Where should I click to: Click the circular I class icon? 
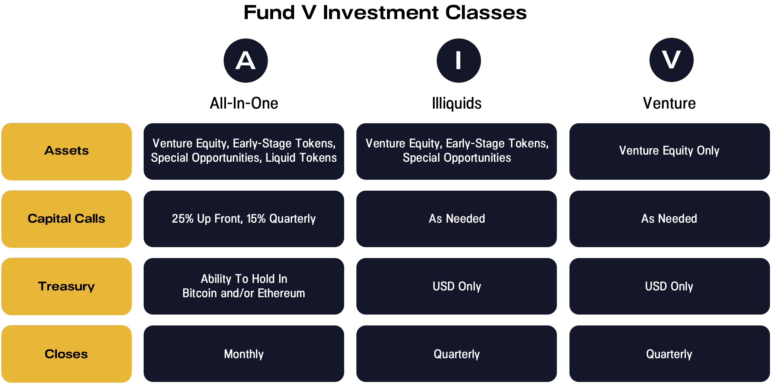click(459, 61)
